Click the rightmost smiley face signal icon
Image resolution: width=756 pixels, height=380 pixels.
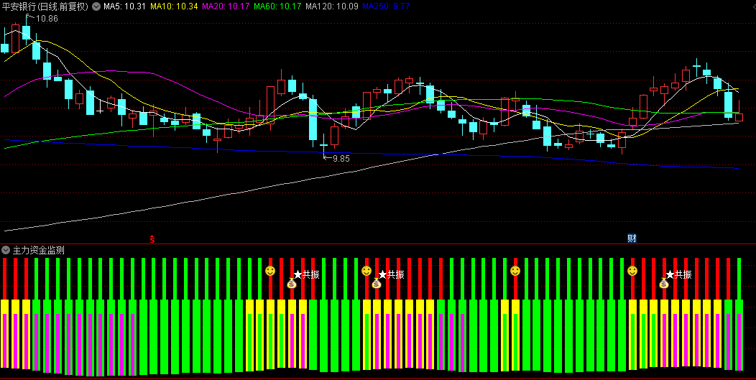(x=632, y=271)
